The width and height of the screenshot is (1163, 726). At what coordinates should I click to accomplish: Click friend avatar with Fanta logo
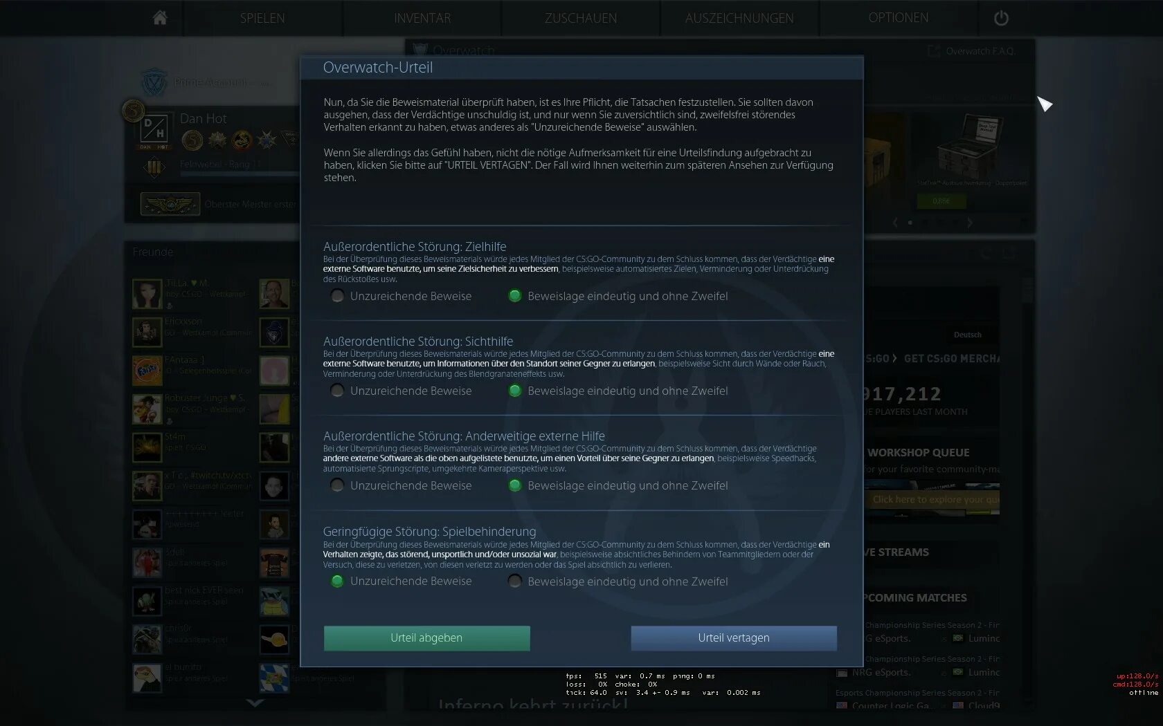[147, 371]
